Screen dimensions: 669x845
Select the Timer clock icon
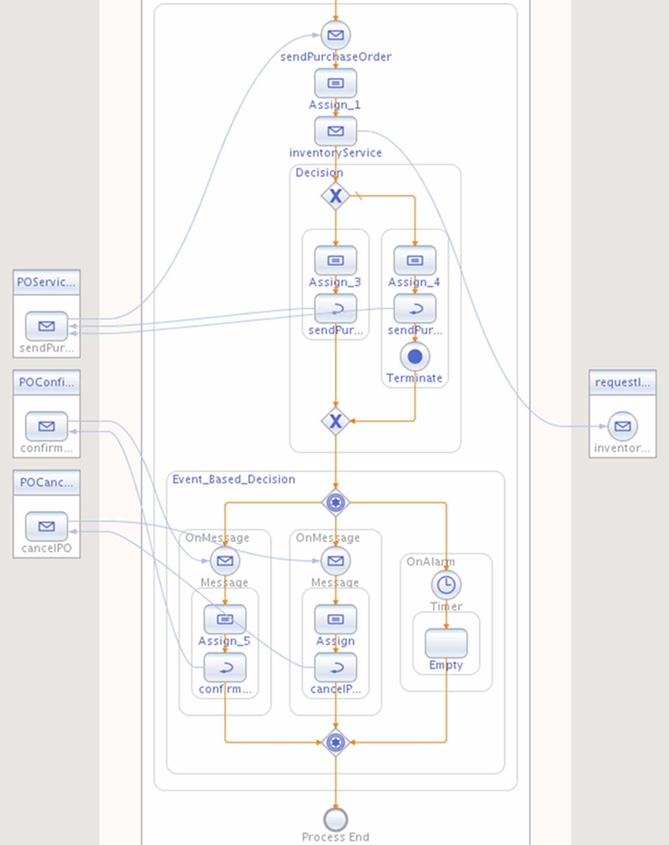[x=446, y=585]
